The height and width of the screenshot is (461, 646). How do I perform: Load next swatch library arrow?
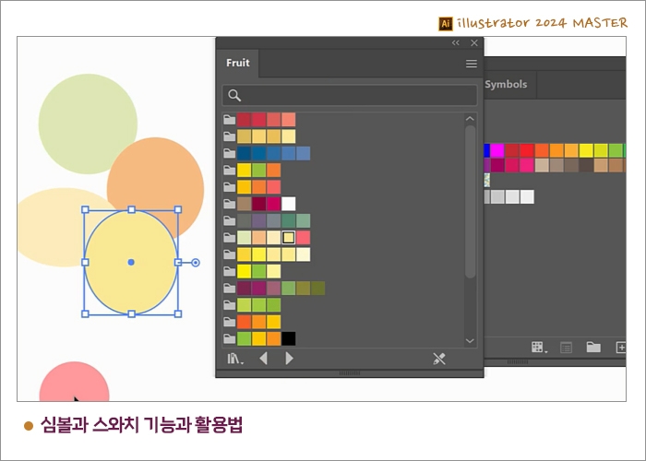[289, 359]
